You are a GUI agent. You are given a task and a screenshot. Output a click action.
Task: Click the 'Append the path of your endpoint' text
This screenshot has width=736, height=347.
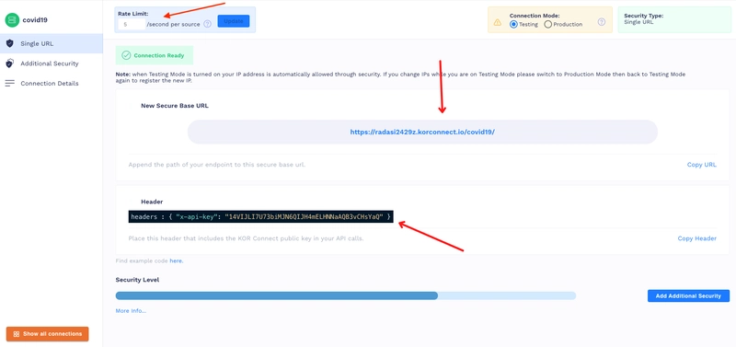tap(217, 165)
